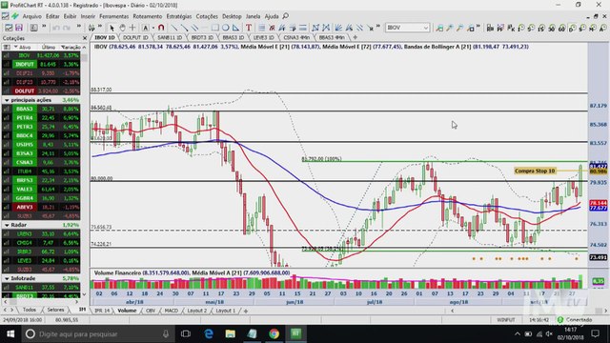Image resolution: width=610 pixels, height=343 pixels.
Task: Select the rectangle drawing tool
Action: [215, 28]
